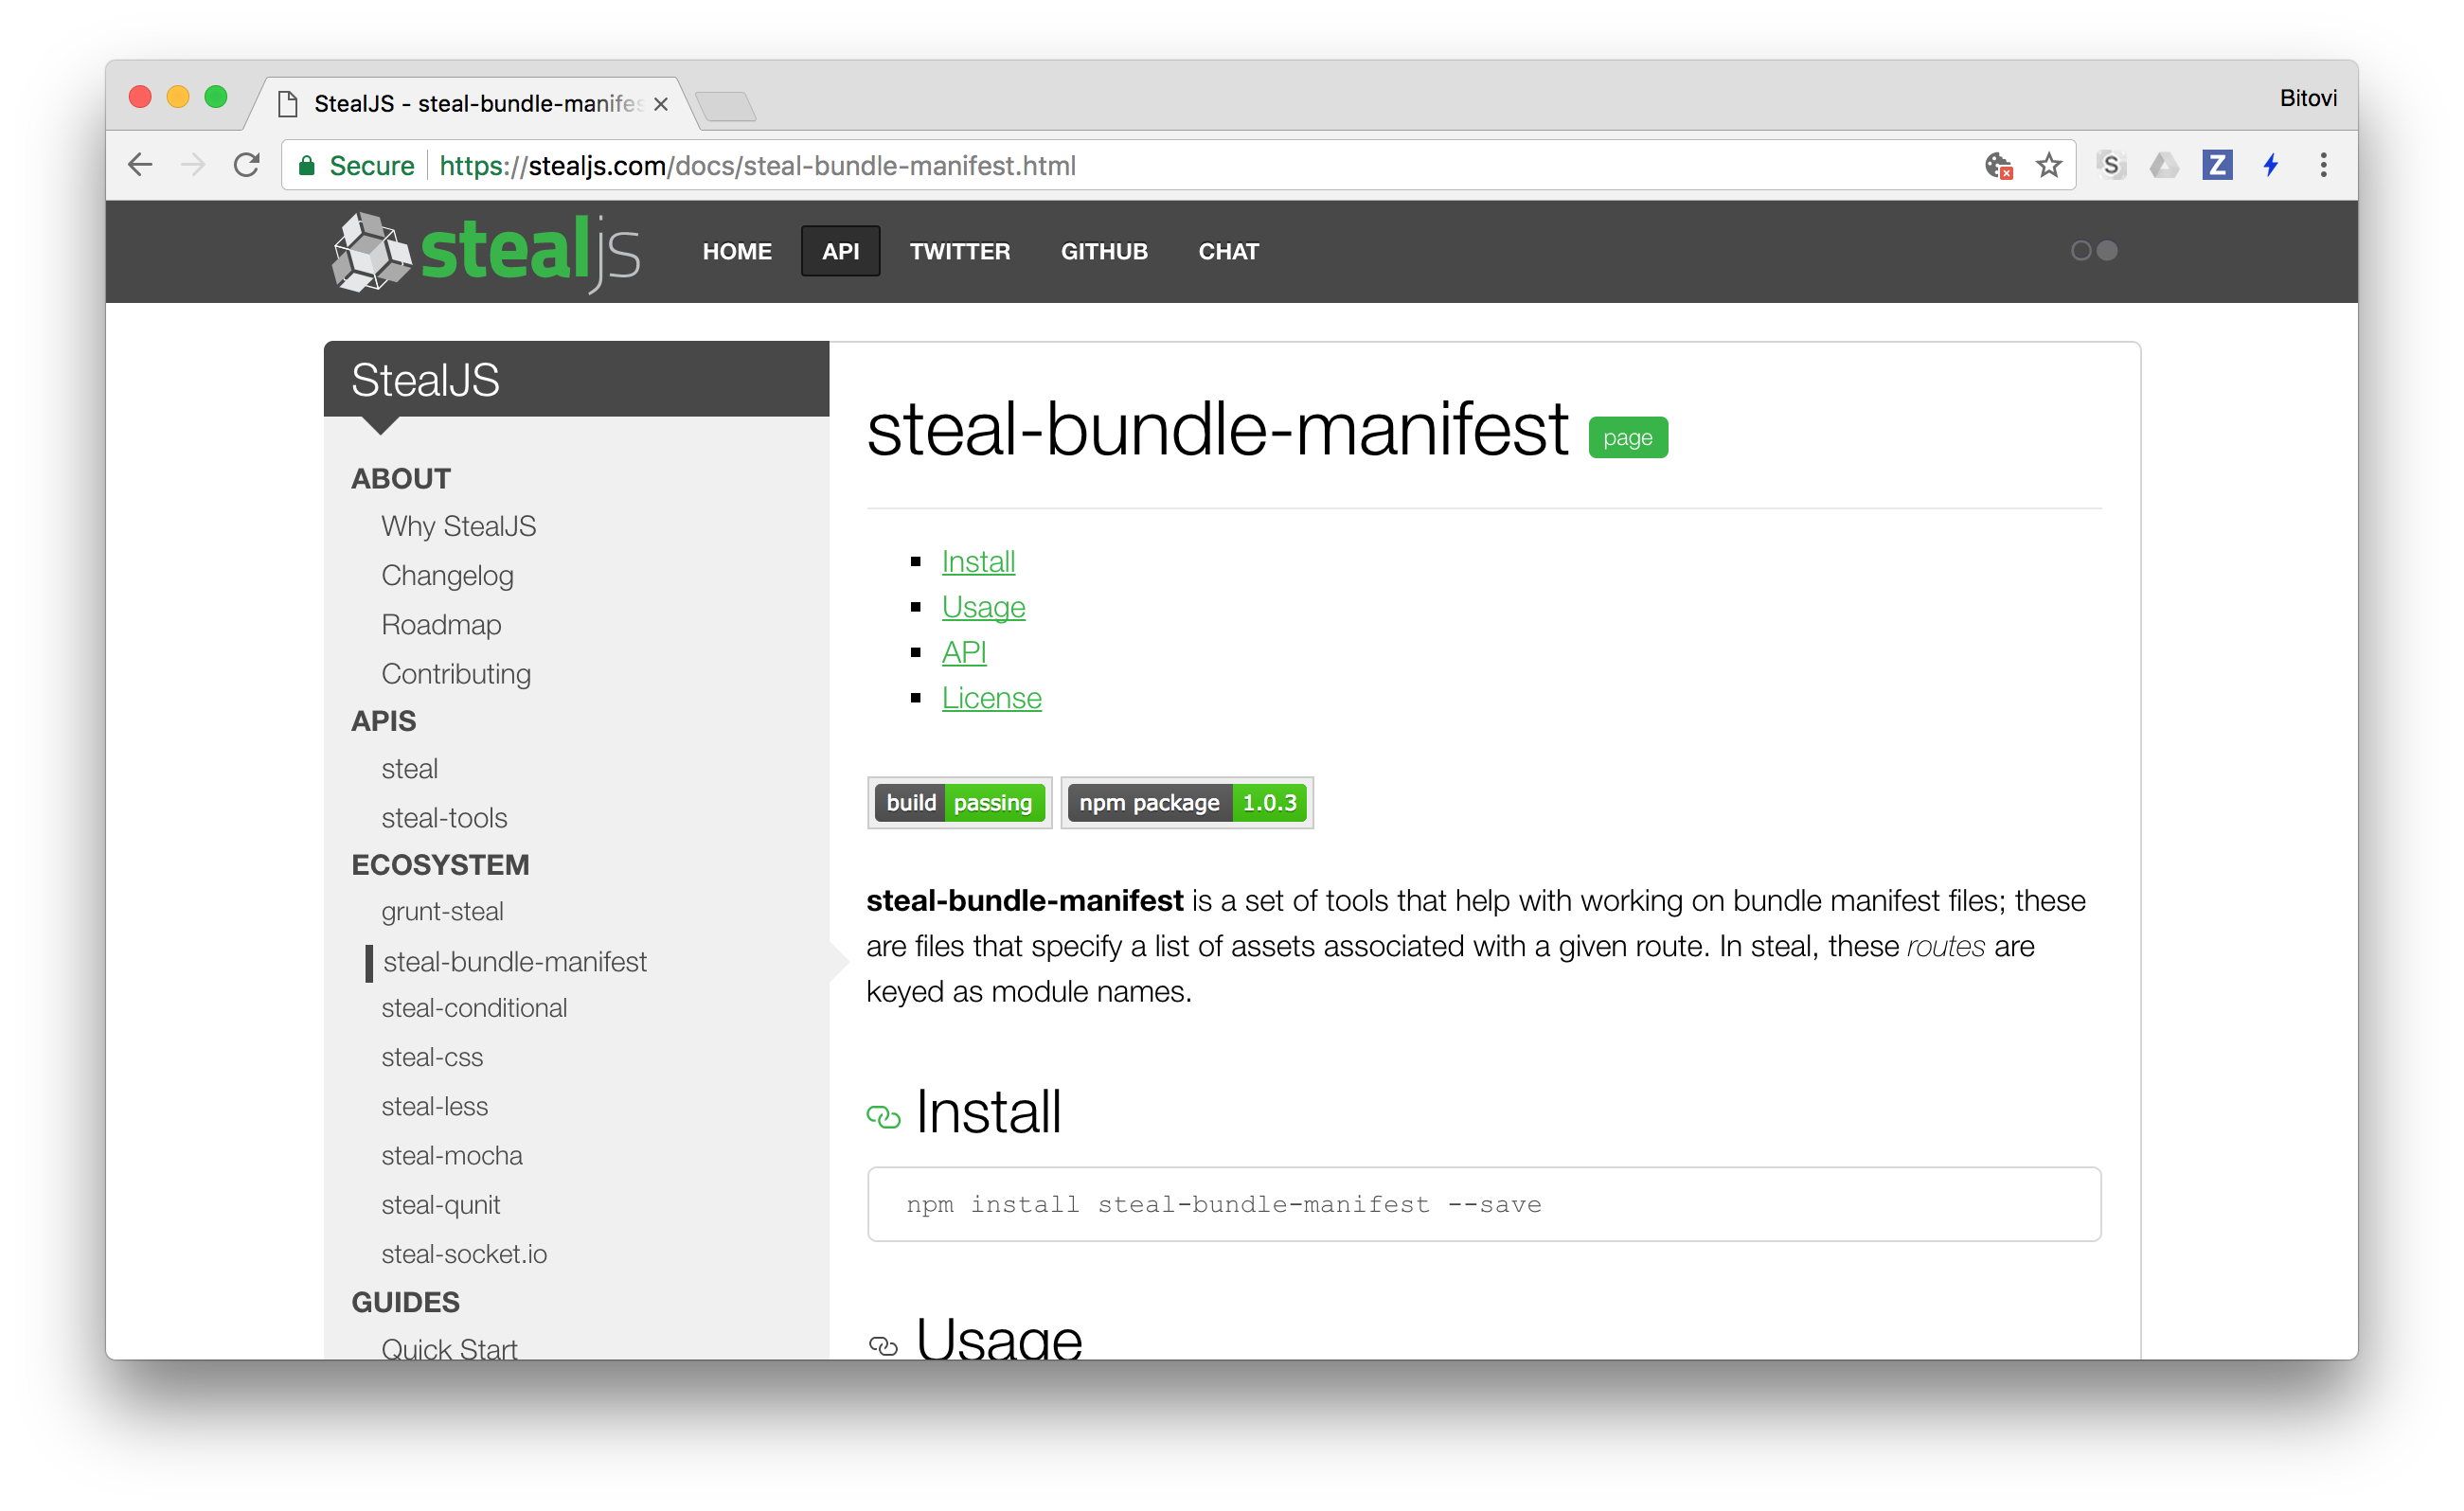The width and height of the screenshot is (2464, 1511).
Task: Click the StealJS sidebar header
Action: click(576, 380)
